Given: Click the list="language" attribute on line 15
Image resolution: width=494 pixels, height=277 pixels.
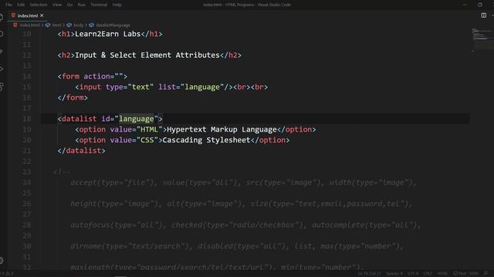Looking at the screenshot, I should tap(191, 87).
